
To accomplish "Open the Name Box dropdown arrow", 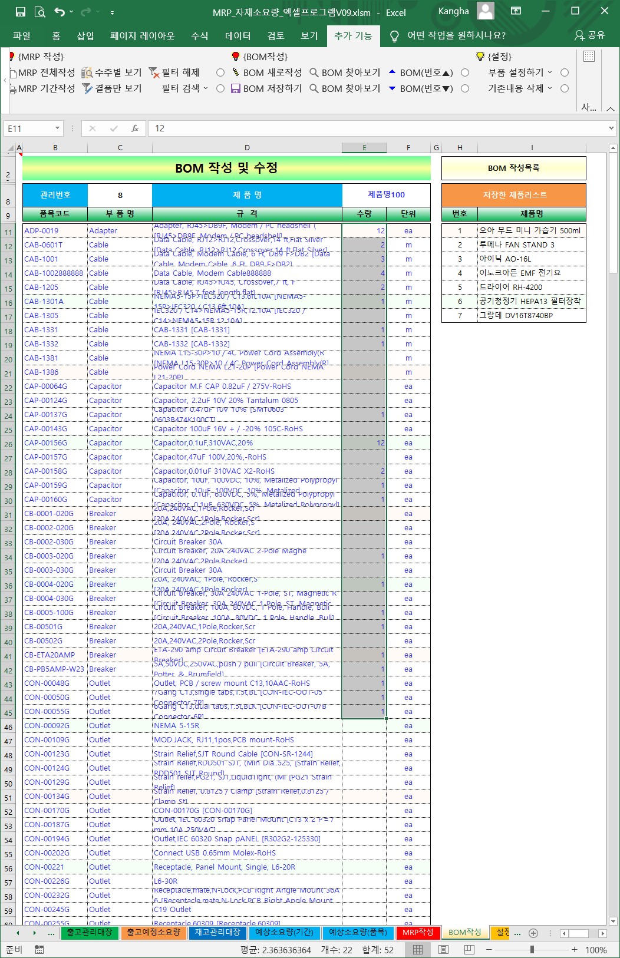I will 57,128.
